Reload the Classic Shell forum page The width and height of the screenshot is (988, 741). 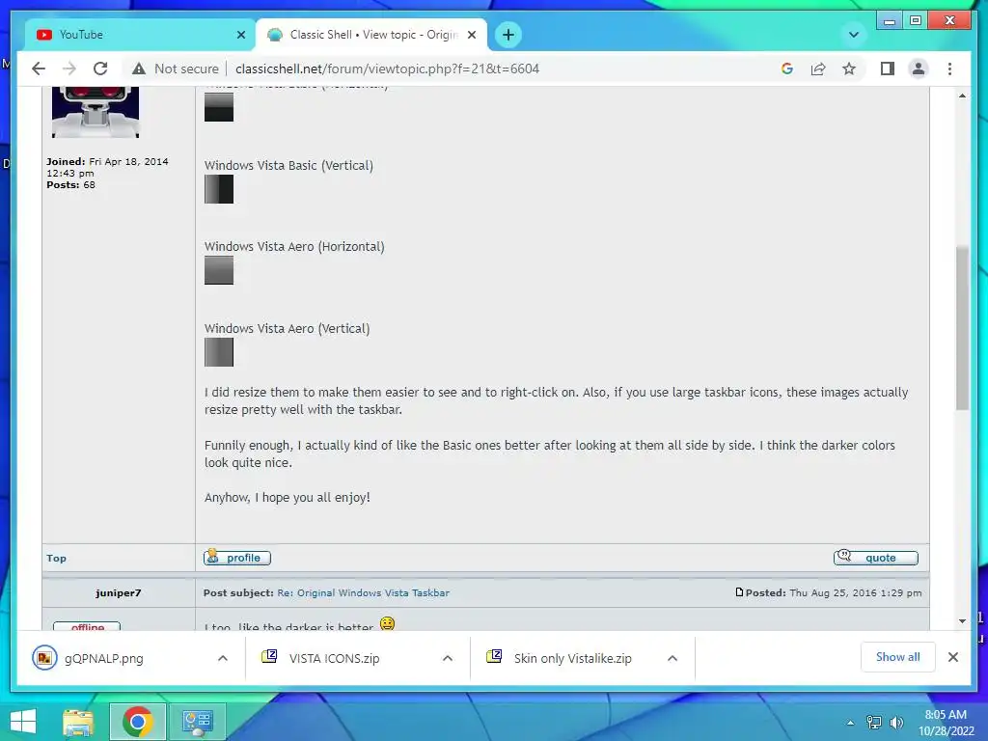[x=100, y=69]
